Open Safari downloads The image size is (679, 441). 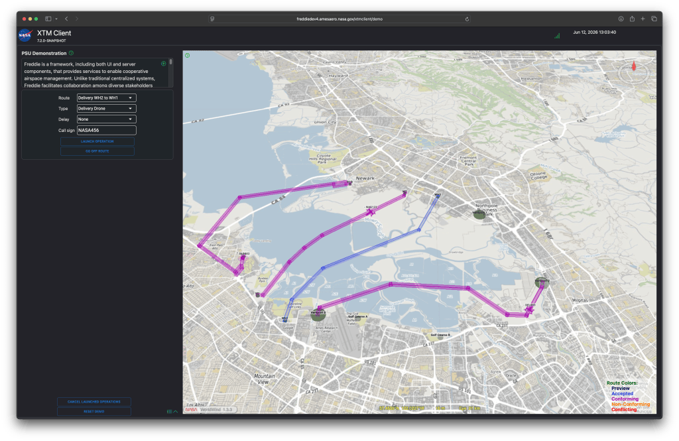click(x=621, y=19)
